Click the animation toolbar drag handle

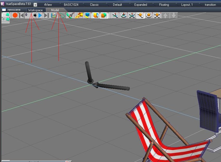pyautogui.click(x=11, y=15)
